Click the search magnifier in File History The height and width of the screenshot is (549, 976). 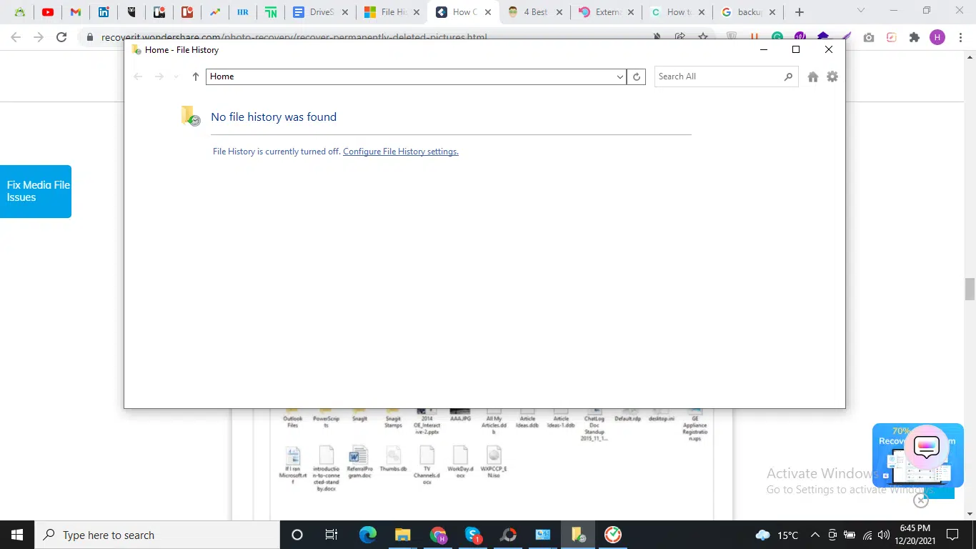[788, 76]
